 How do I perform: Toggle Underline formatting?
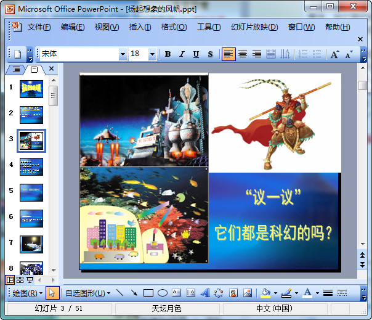pos(196,54)
